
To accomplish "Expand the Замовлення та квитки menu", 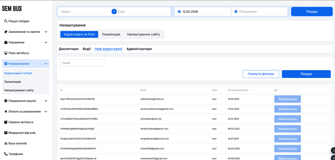I will click(46, 32).
